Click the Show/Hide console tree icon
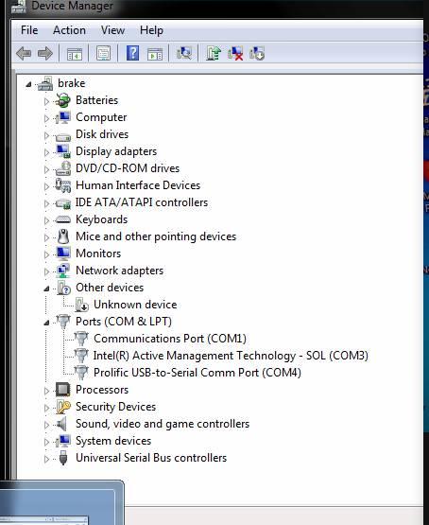 (75, 53)
